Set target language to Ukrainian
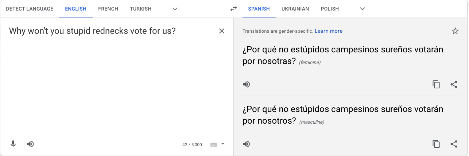Screen dimensions: 469x156 click(x=295, y=9)
